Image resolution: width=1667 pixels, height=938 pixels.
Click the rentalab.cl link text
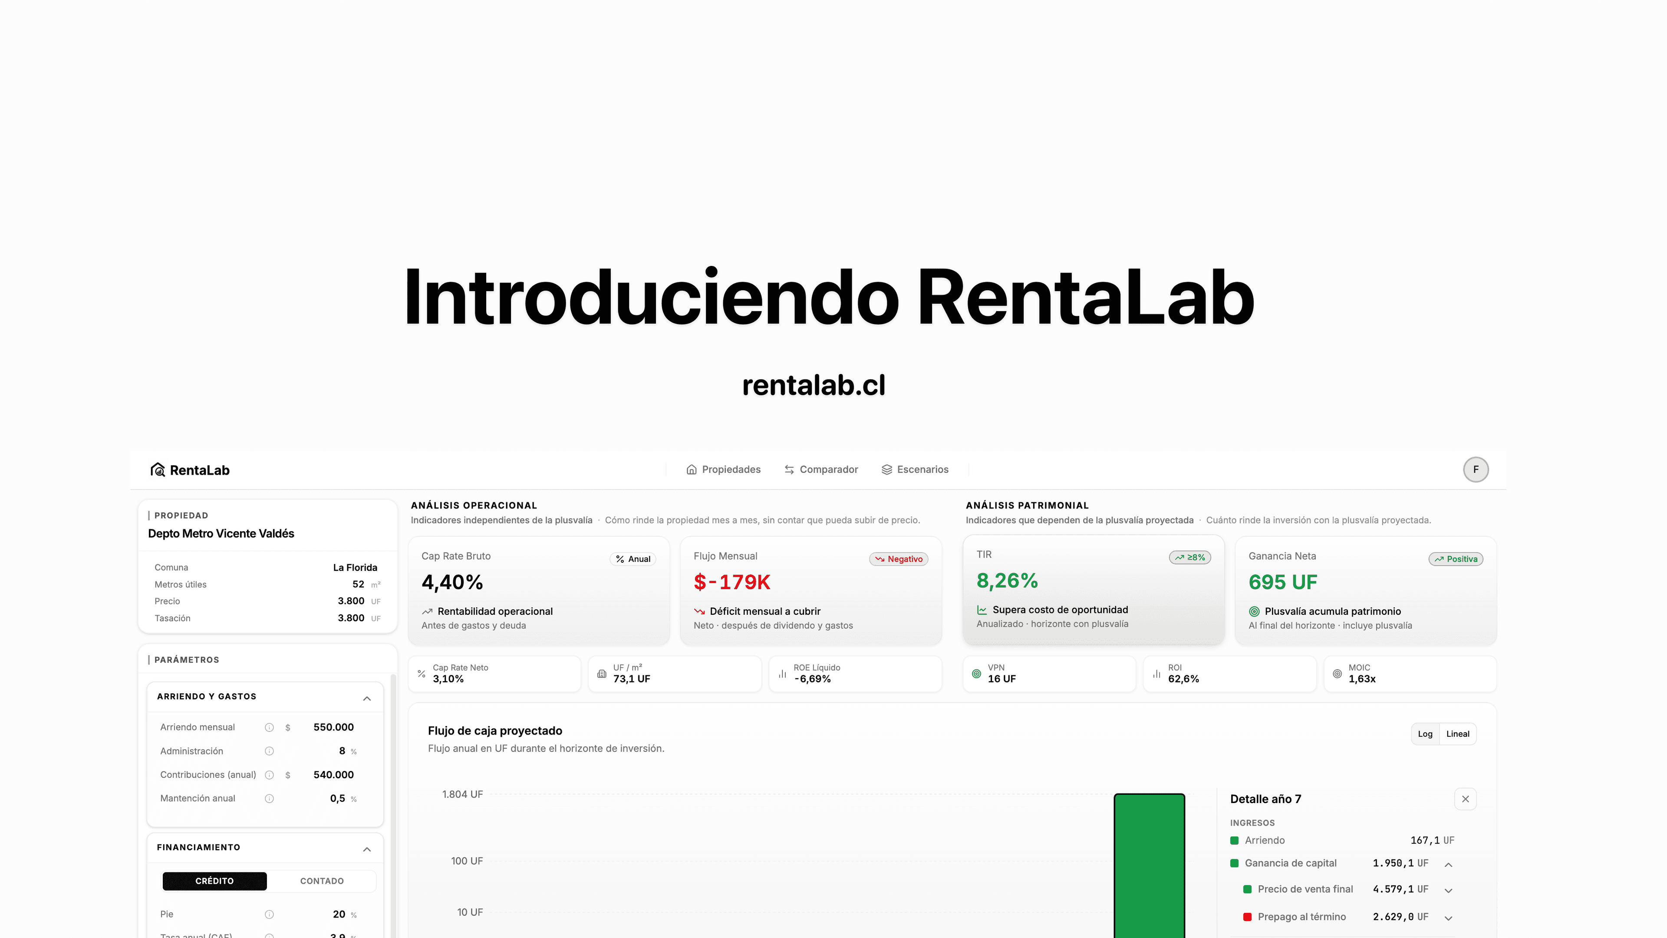(814, 386)
